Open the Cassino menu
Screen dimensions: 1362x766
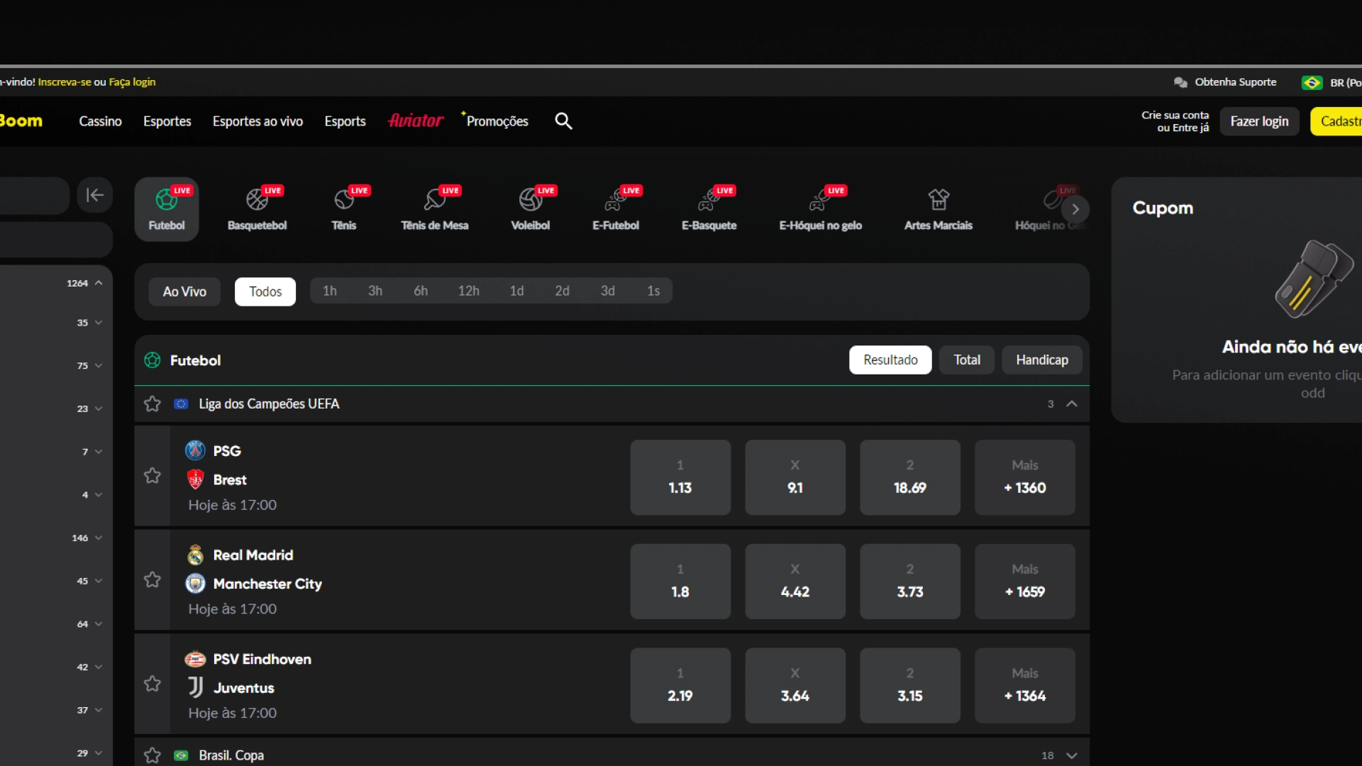point(100,121)
